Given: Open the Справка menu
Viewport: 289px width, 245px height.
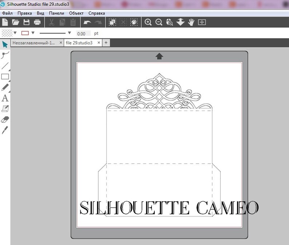Looking at the screenshot, I should 97,13.
